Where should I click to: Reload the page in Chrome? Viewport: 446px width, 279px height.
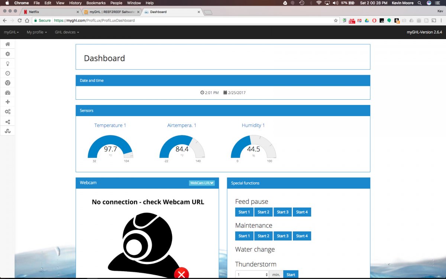19,20
